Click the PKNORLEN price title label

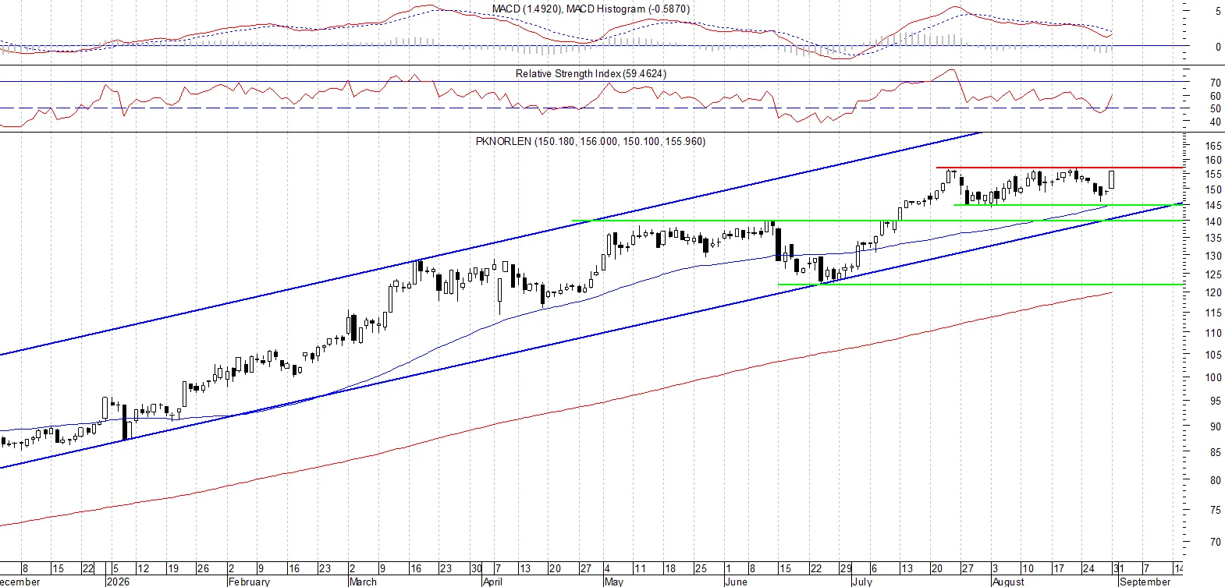591,141
